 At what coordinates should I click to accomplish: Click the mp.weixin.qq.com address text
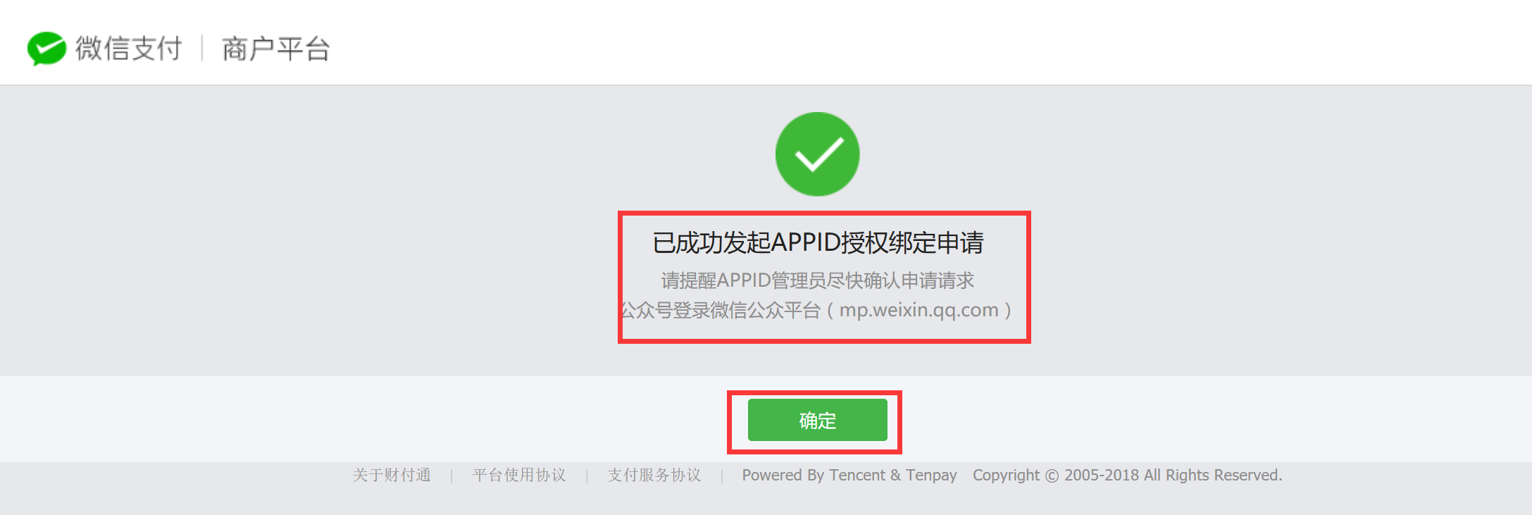pyautogui.click(x=919, y=310)
